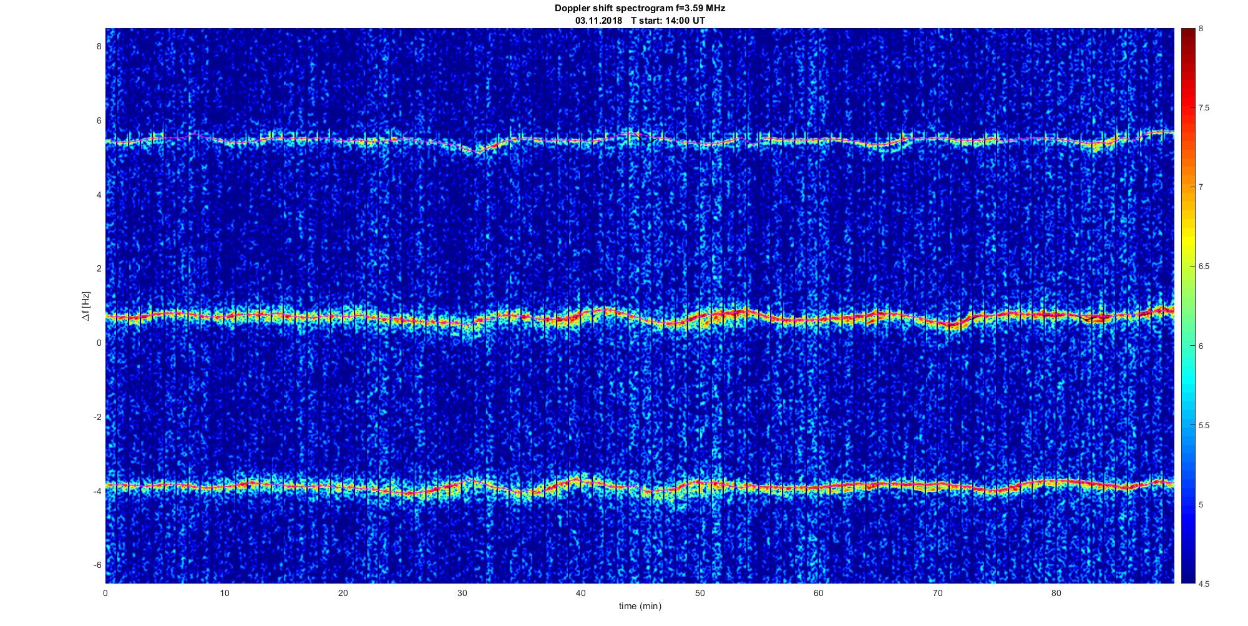This screenshot has height=626, width=1248.
Task: Click y-axis tick label '2'
Action: (x=99, y=268)
